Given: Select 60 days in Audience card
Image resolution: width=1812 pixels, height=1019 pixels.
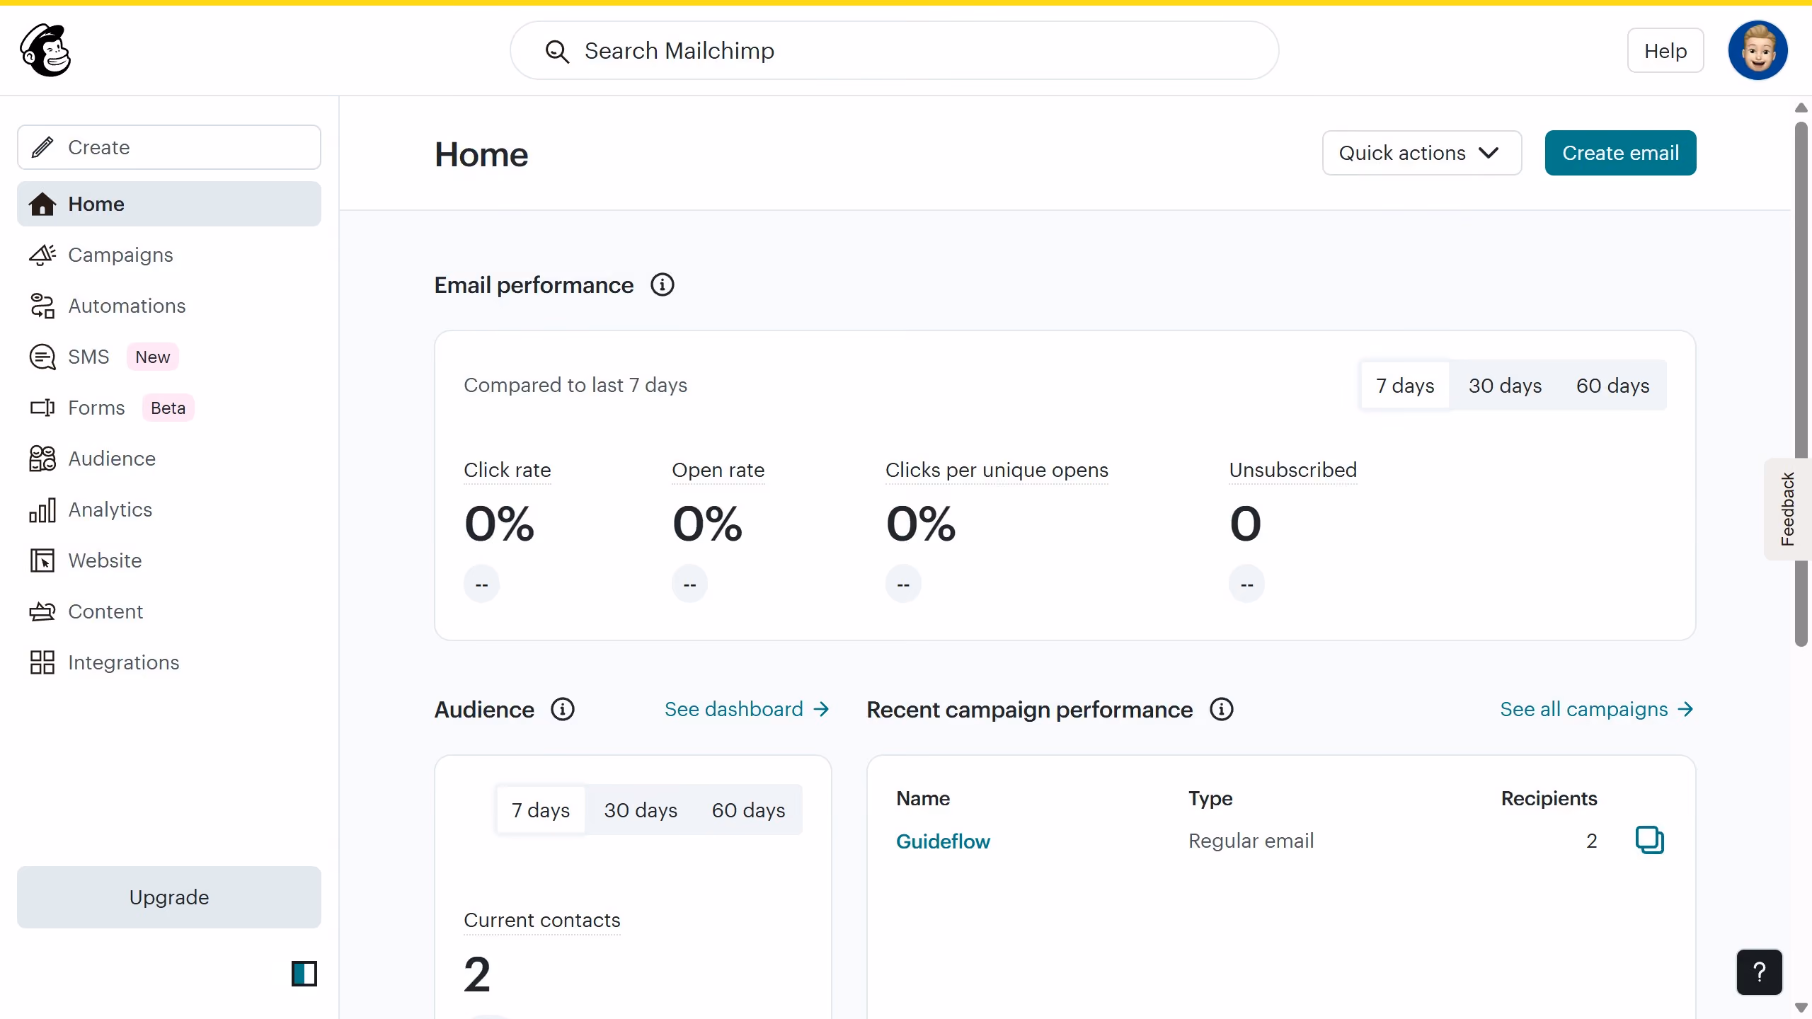Looking at the screenshot, I should (748, 810).
